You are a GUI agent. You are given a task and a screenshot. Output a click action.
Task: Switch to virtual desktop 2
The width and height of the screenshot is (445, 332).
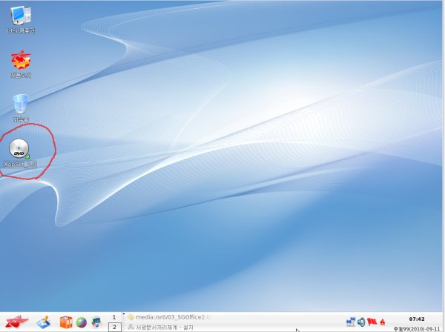pyautogui.click(x=114, y=327)
